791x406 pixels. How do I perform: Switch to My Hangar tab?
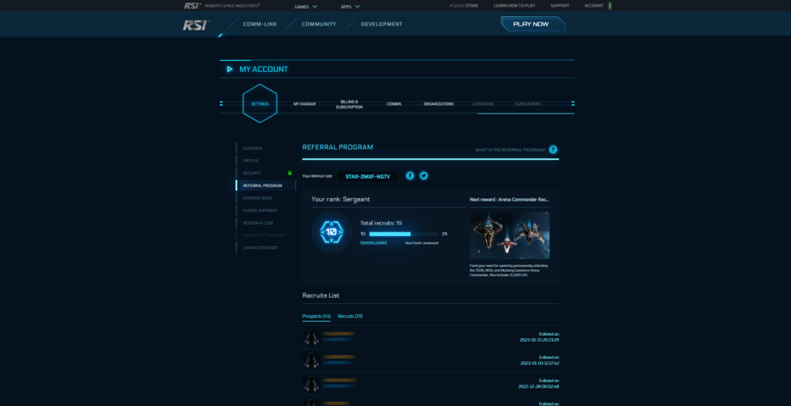point(304,104)
